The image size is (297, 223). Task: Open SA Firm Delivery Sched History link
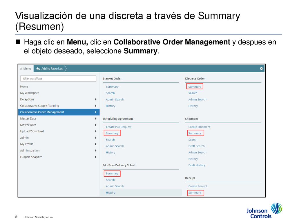tap(111, 193)
